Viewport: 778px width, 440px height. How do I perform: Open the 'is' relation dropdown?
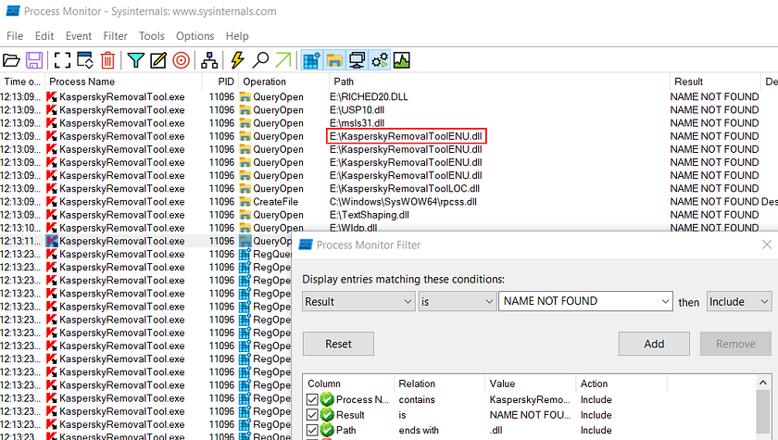pyautogui.click(x=457, y=302)
